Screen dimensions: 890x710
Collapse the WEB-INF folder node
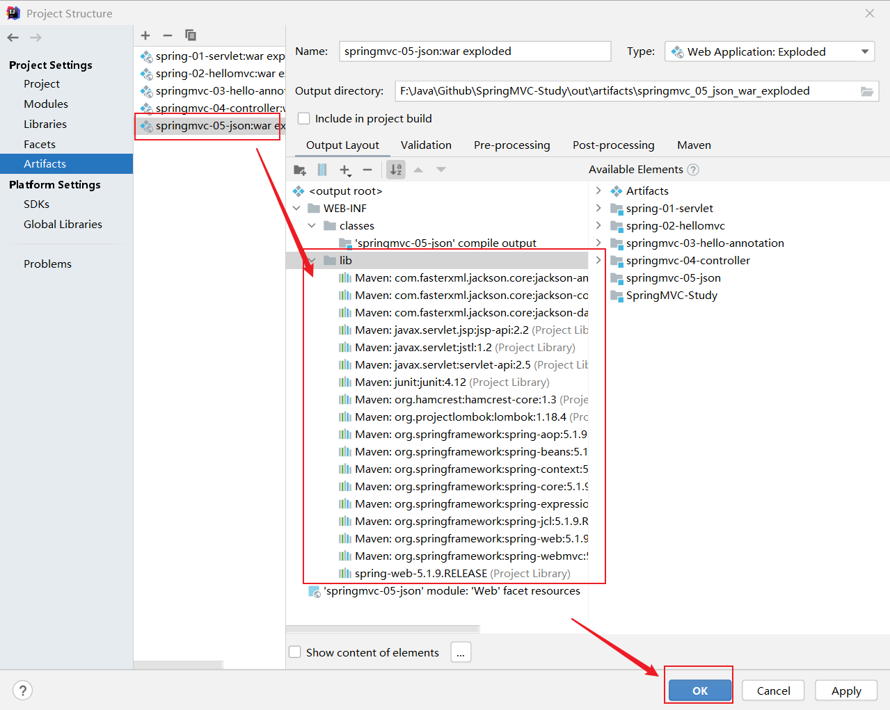coord(297,209)
